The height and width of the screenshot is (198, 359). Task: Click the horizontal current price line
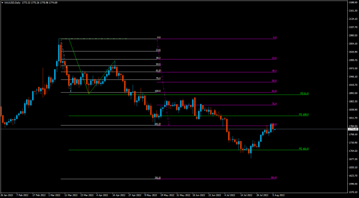pyautogui.click(x=174, y=129)
